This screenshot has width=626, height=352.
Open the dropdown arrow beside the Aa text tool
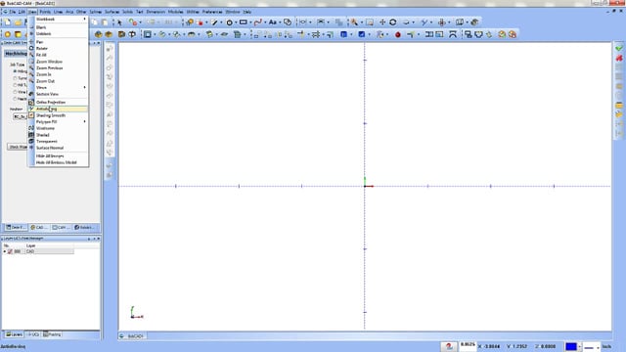(280, 22)
